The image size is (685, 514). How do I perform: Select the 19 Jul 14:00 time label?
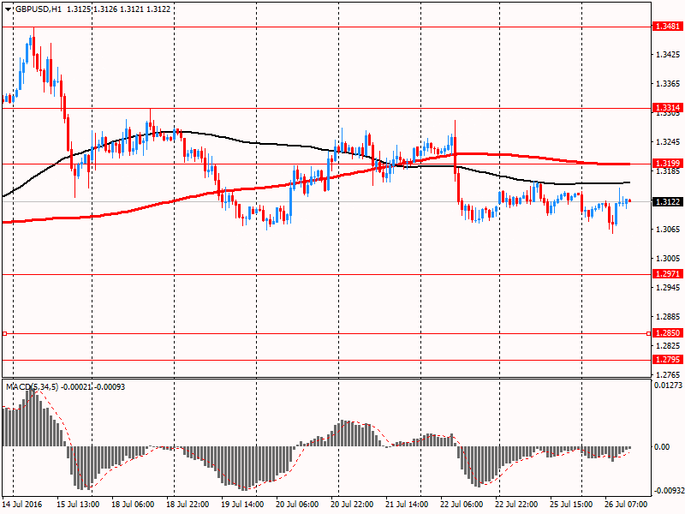tap(242, 505)
